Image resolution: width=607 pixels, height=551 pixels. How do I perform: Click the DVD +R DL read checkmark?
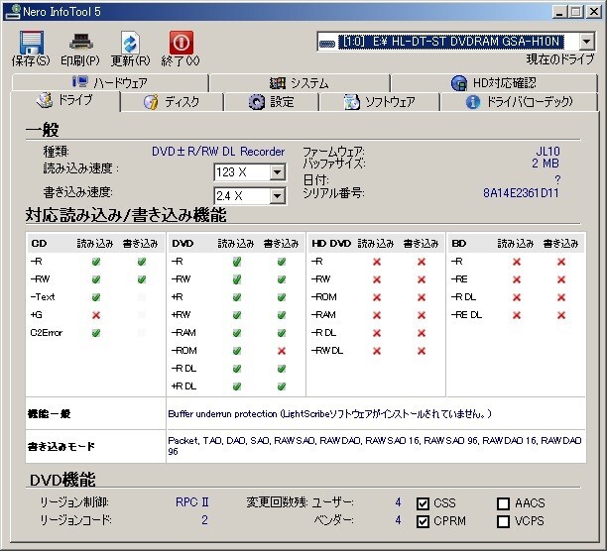coord(237,386)
